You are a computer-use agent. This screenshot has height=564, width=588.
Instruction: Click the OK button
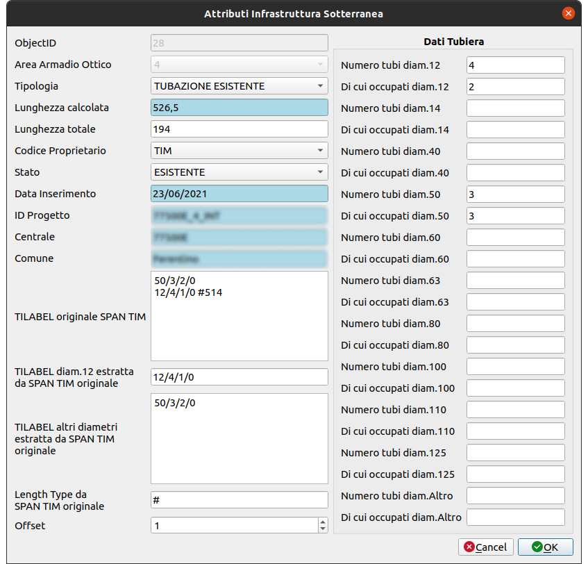tap(545, 547)
